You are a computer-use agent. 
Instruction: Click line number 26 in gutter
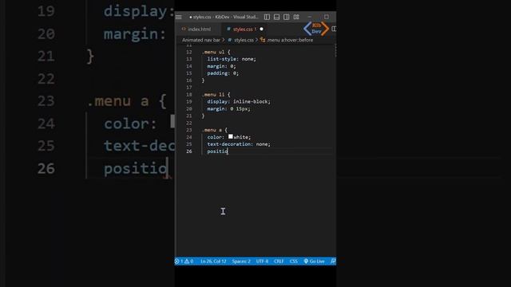[189, 151]
